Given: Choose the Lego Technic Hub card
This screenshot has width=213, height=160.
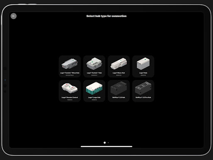Looking at the screenshot, I should point(94,66).
